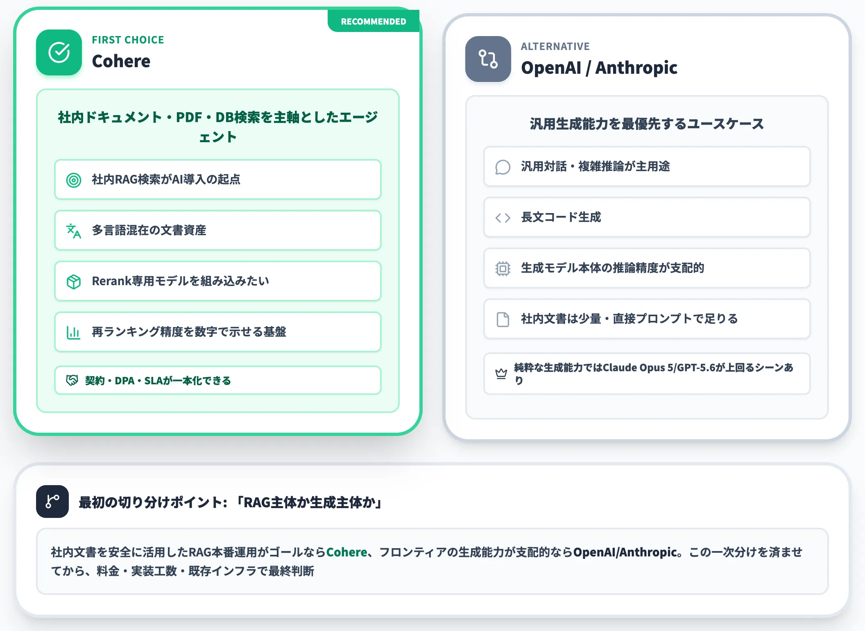Click heading 社内ドキュメント・PDF・DB検索を主軸としたエージェント
This screenshot has height=631, width=865.
218,127
